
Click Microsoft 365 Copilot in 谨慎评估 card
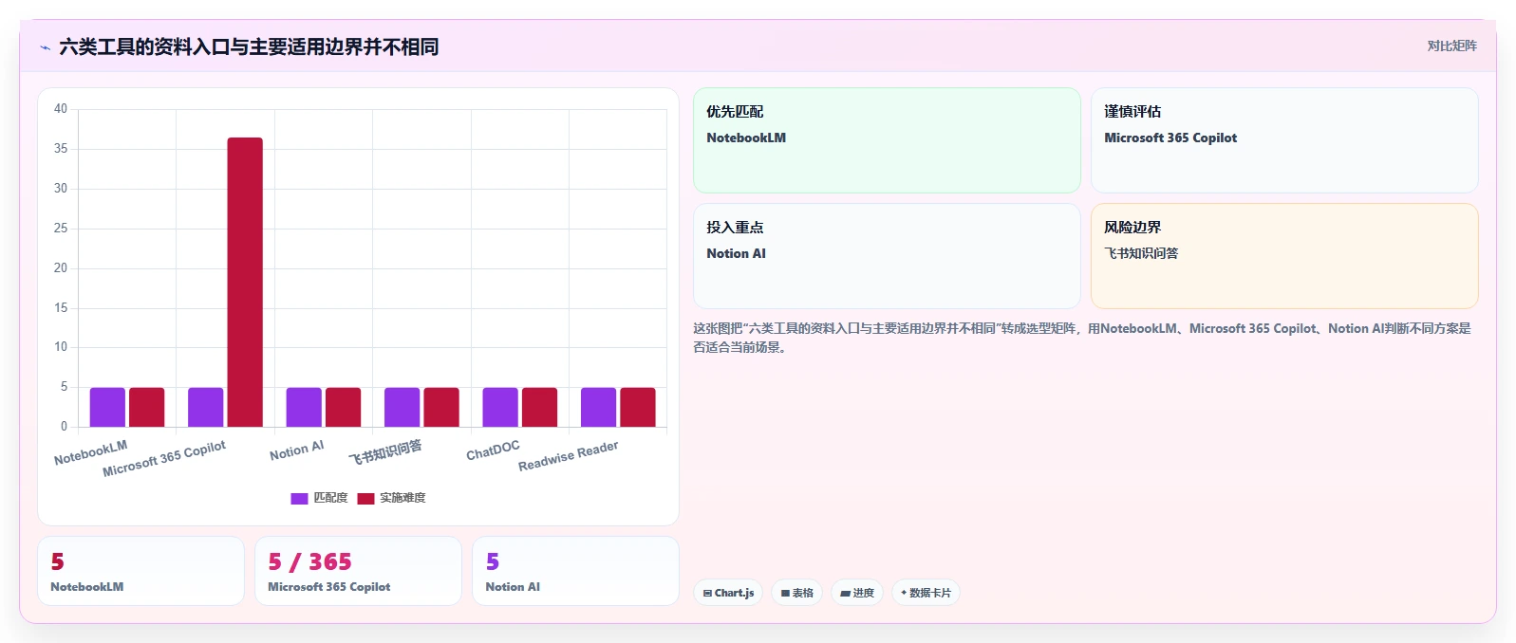point(1170,138)
